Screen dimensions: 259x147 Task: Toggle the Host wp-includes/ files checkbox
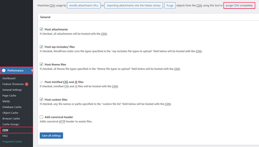point(41,47)
